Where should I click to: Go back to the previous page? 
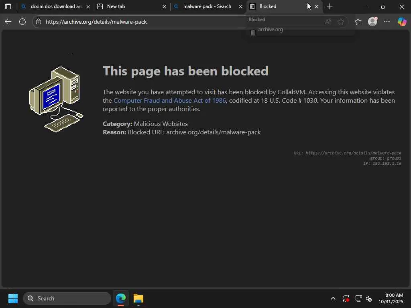pyautogui.click(x=8, y=22)
